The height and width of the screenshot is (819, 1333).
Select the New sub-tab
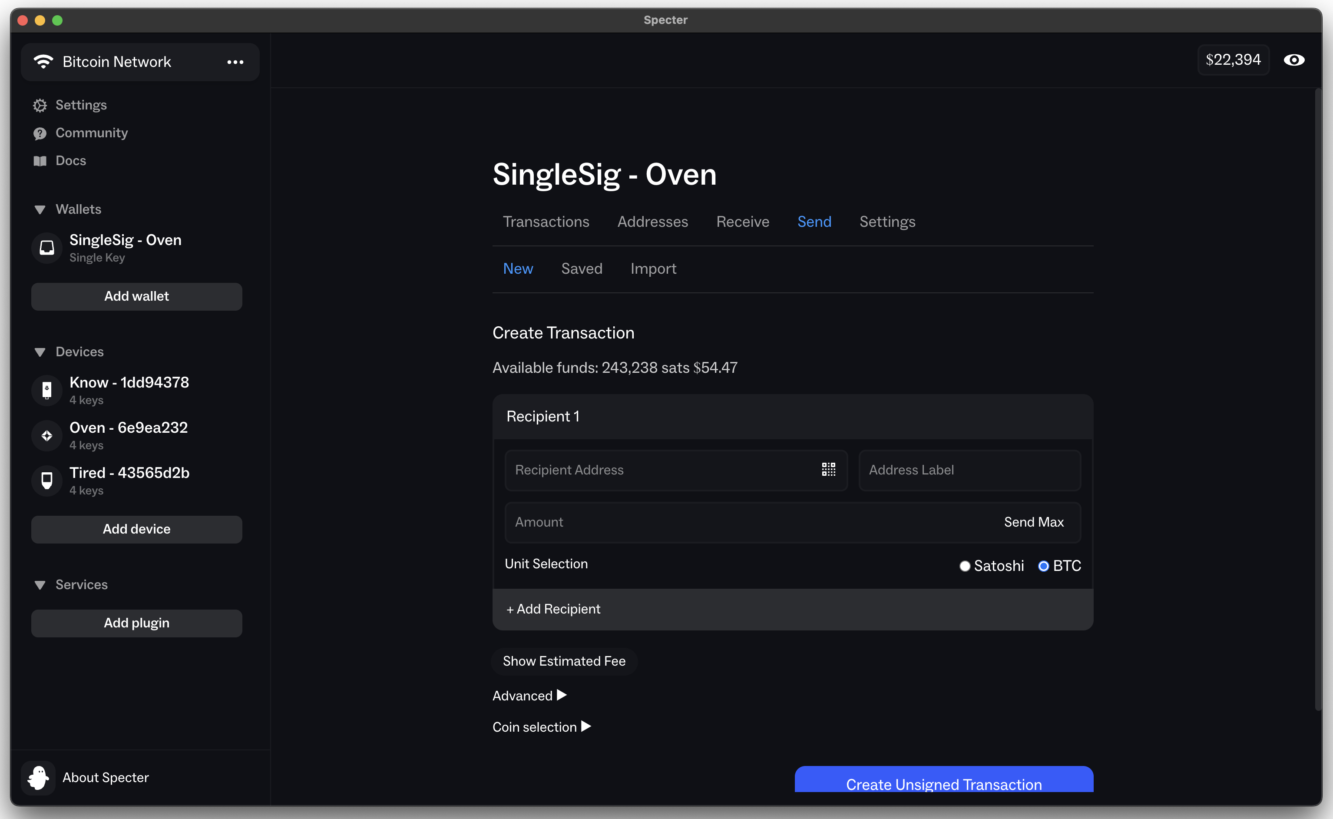pyautogui.click(x=518, y=269)
